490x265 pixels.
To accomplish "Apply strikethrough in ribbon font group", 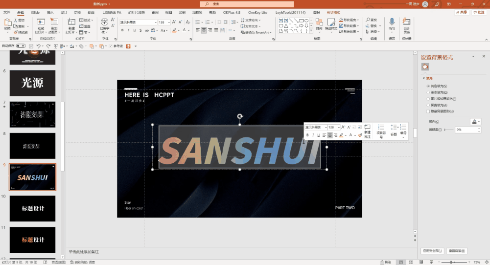I will (146, 30).
